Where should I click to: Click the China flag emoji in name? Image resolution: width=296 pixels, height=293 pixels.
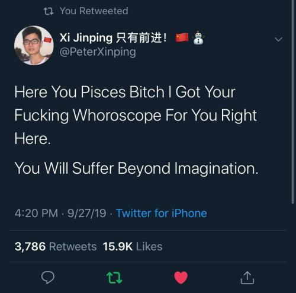[182, 37]
